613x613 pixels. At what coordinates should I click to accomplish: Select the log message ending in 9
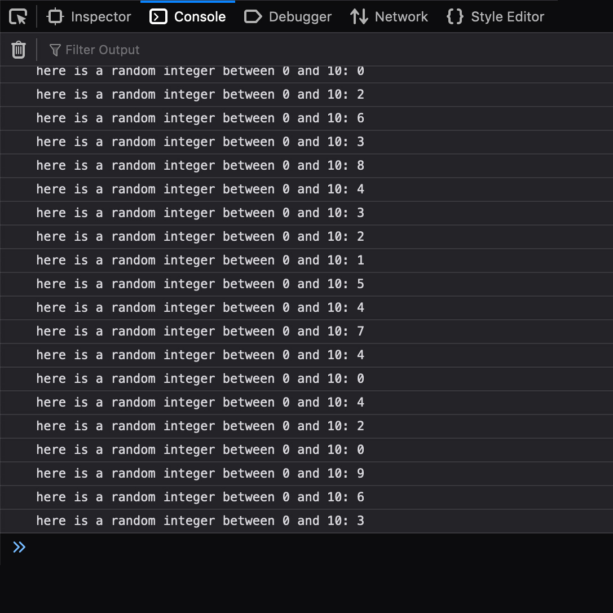tap(200, 474)
